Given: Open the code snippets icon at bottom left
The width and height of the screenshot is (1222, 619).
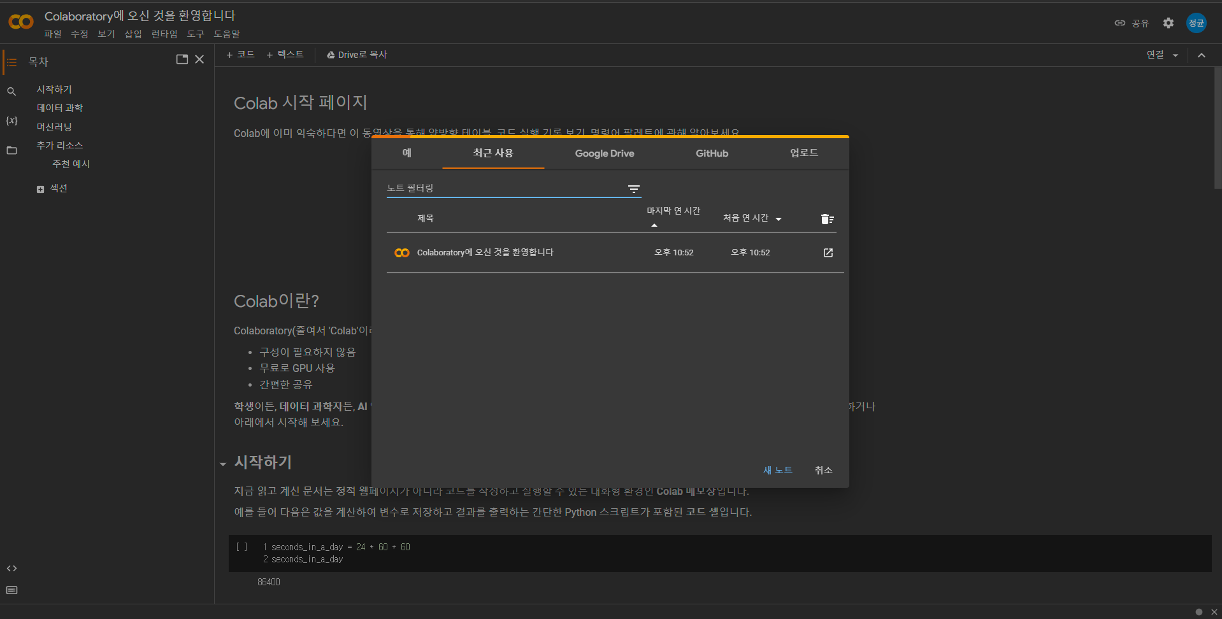Looking at the screenshot, I should click(x=11, y=568).
